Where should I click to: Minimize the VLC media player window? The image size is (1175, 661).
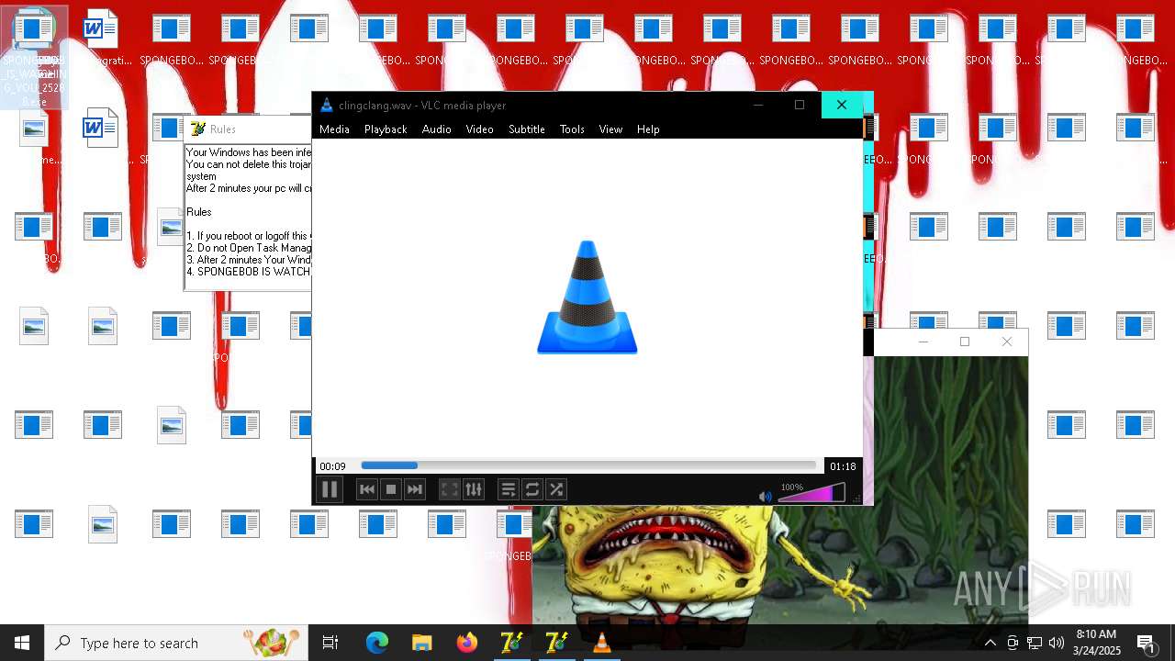pyautogui.click(x=758, y=105)
